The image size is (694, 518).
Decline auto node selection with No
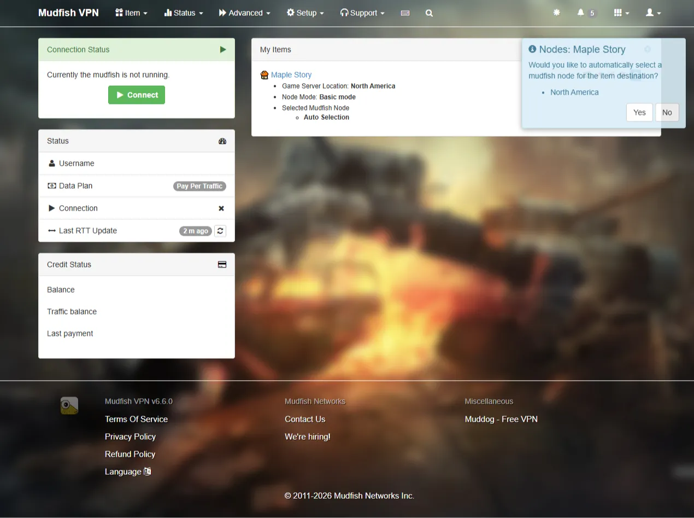click(x=667, y=113)
